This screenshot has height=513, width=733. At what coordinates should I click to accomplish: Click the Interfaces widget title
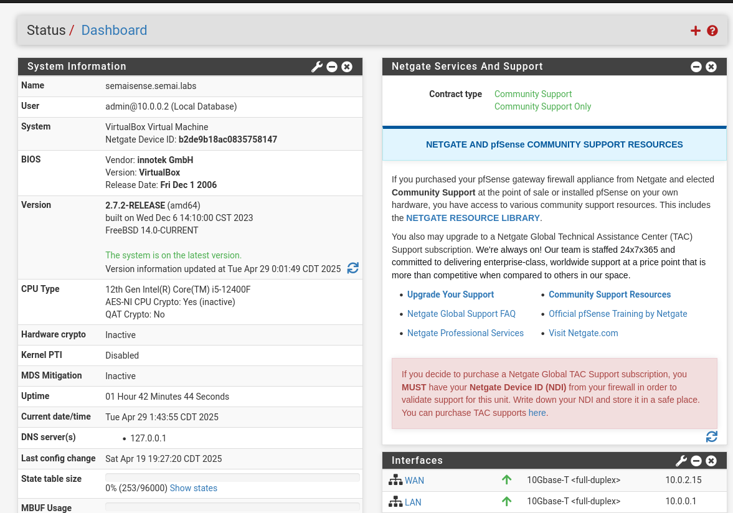pyautogui.click(x=417, y=460)
